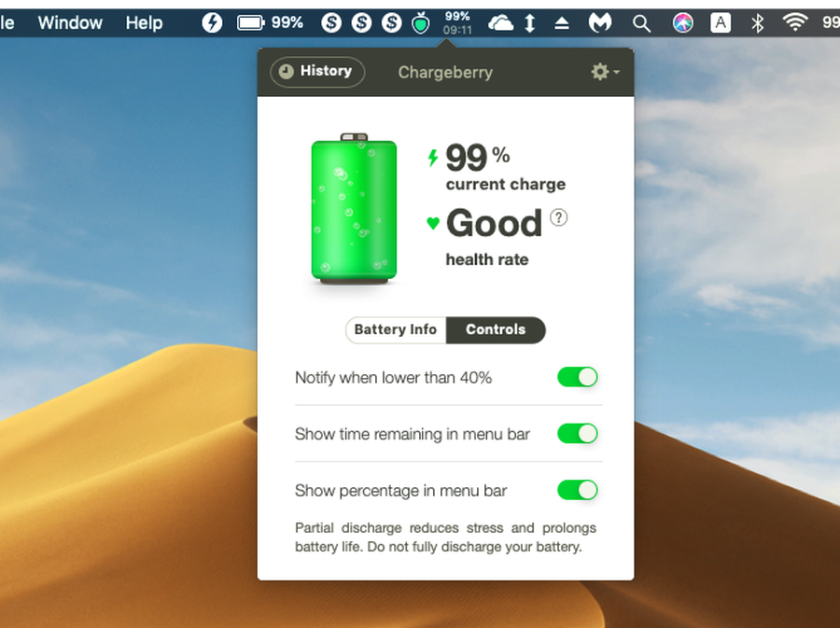Image resolution: width=840 pixels, height=628 pixels.
Task: Click the Chargeberry strawberry menu bar icon
Action: tap(421, 23)
